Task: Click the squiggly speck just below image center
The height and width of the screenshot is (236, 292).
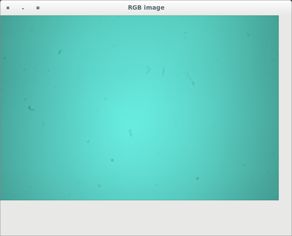Action: (x=131, y=133)
